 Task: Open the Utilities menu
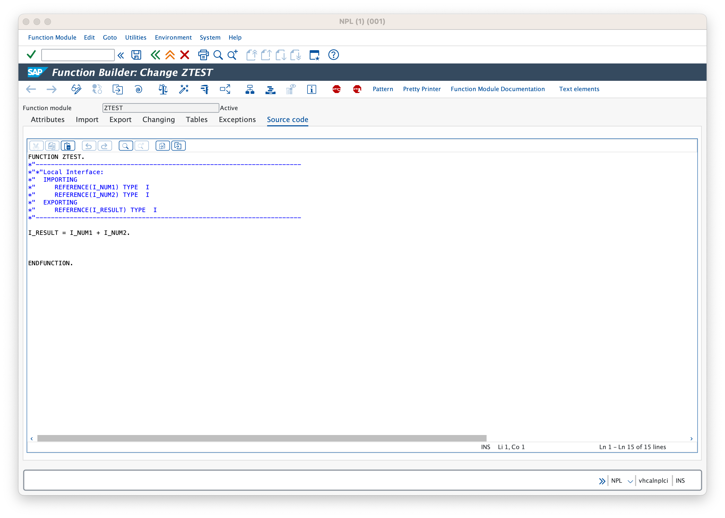point(136,37)
